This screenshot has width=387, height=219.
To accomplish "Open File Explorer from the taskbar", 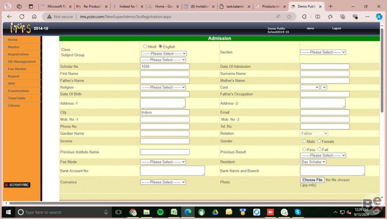I will [146, 212].
